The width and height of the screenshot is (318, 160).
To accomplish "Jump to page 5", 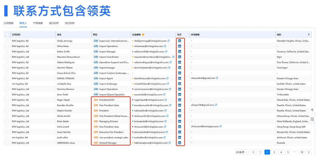I will 288,152.
